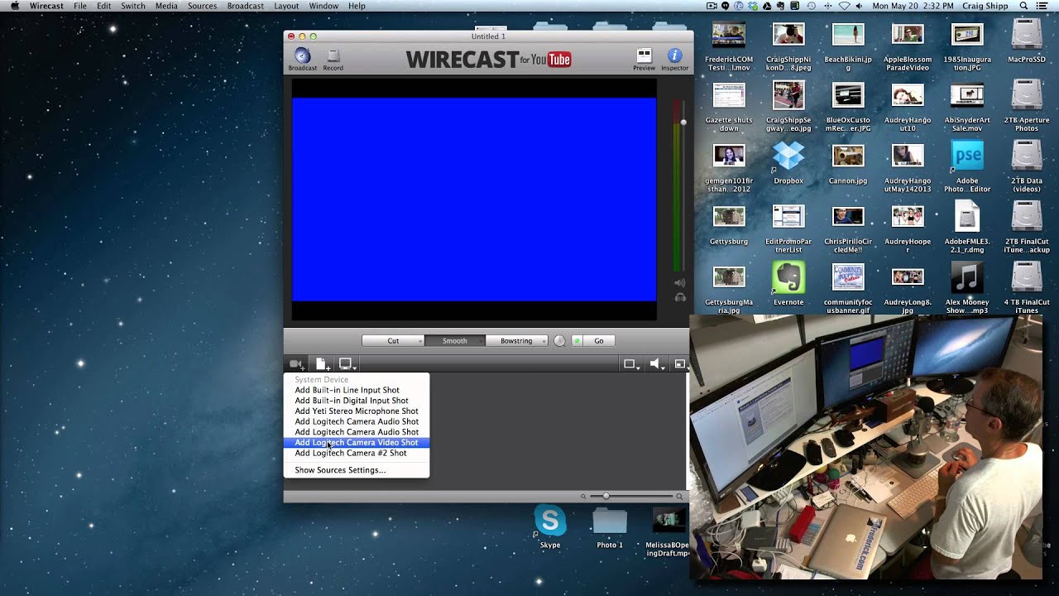The width and height of the screenshot is (1059, 596).
Task: Open the Layout menu in menu bar
Action: click(286, 6)
